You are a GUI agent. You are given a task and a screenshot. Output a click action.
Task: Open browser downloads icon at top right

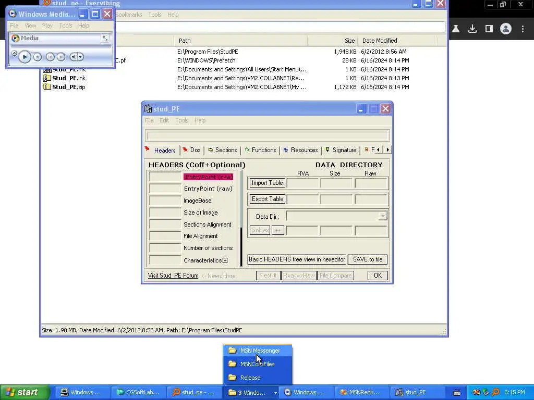472,29
